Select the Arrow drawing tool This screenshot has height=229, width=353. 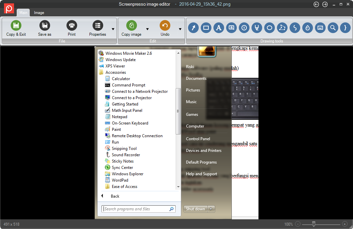tap(193, 28)
